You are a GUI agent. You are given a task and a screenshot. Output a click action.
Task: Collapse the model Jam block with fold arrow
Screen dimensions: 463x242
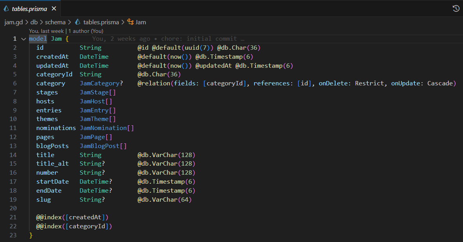(24, 39)
